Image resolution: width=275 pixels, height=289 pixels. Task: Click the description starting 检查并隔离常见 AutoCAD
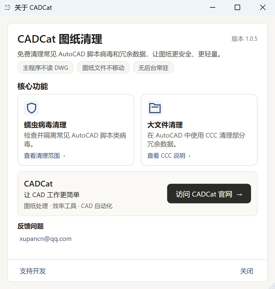75,139
